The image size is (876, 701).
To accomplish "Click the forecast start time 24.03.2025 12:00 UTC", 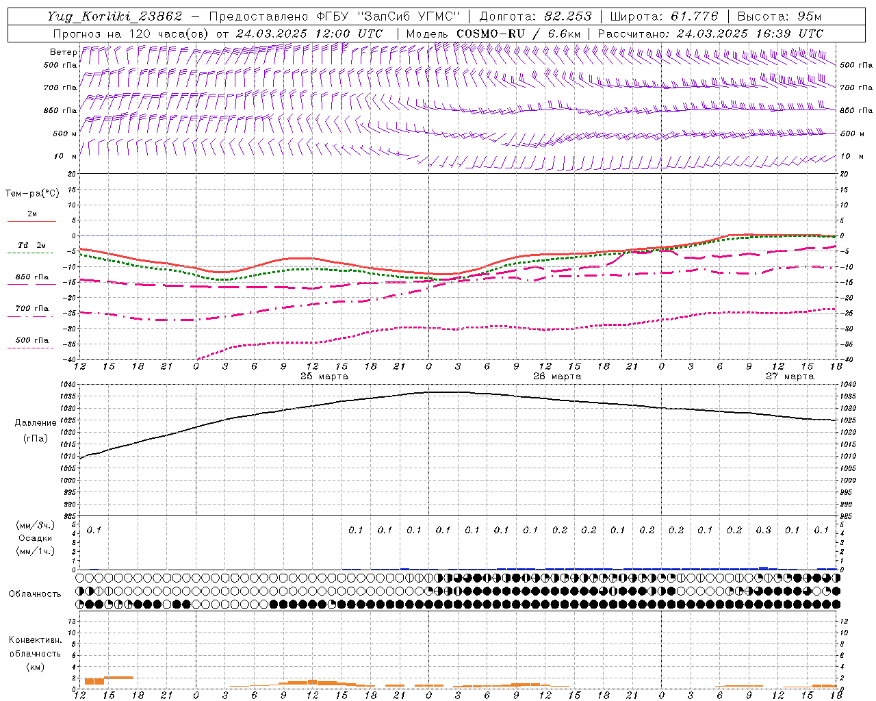I will [309, 34].
